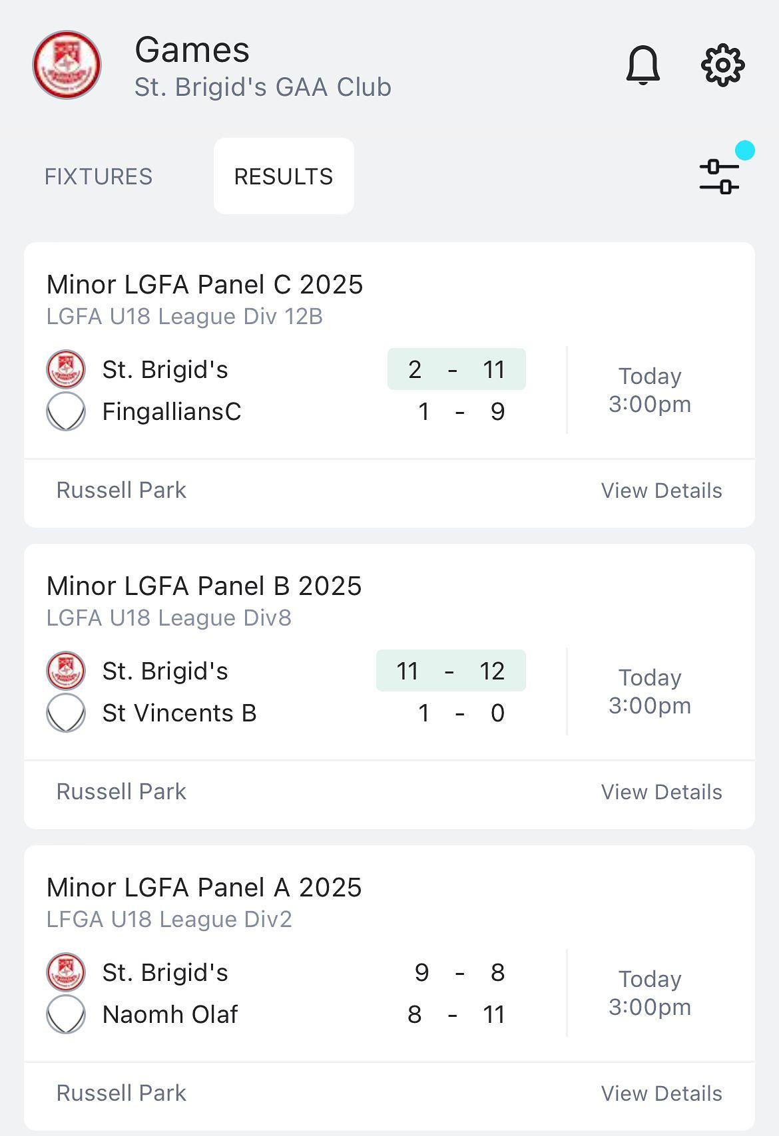Select the Results tab

point(284,176)
